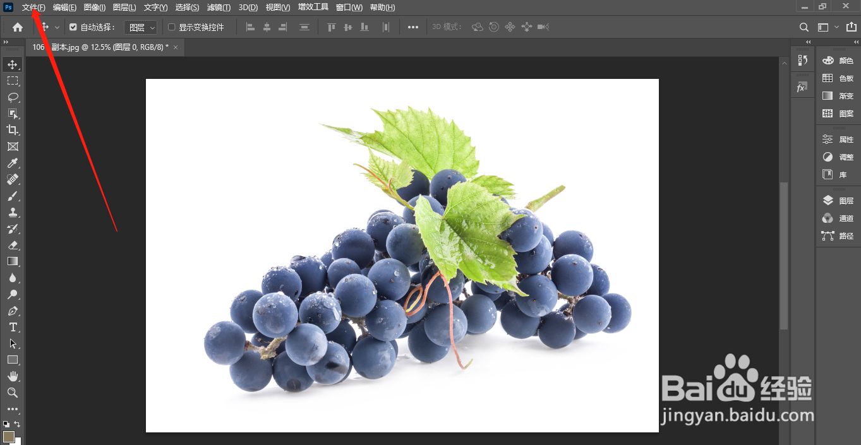Click the Share image icon

pos(850,27)
